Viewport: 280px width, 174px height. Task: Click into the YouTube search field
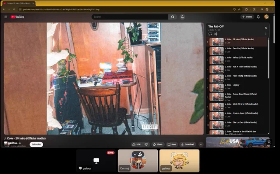pyautogui.click(x=130, y=17)
